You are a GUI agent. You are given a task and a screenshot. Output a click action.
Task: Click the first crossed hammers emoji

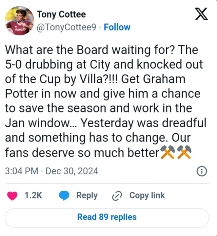(168, 153)
